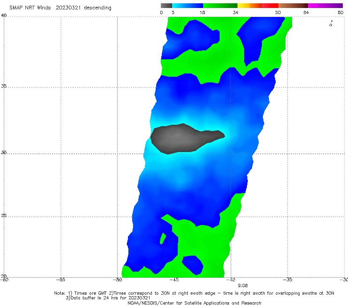Viewport: 348px width, 306px height.
Task: Click the longitude label '-35' on the bottom axis
Action: click(287, 280)
